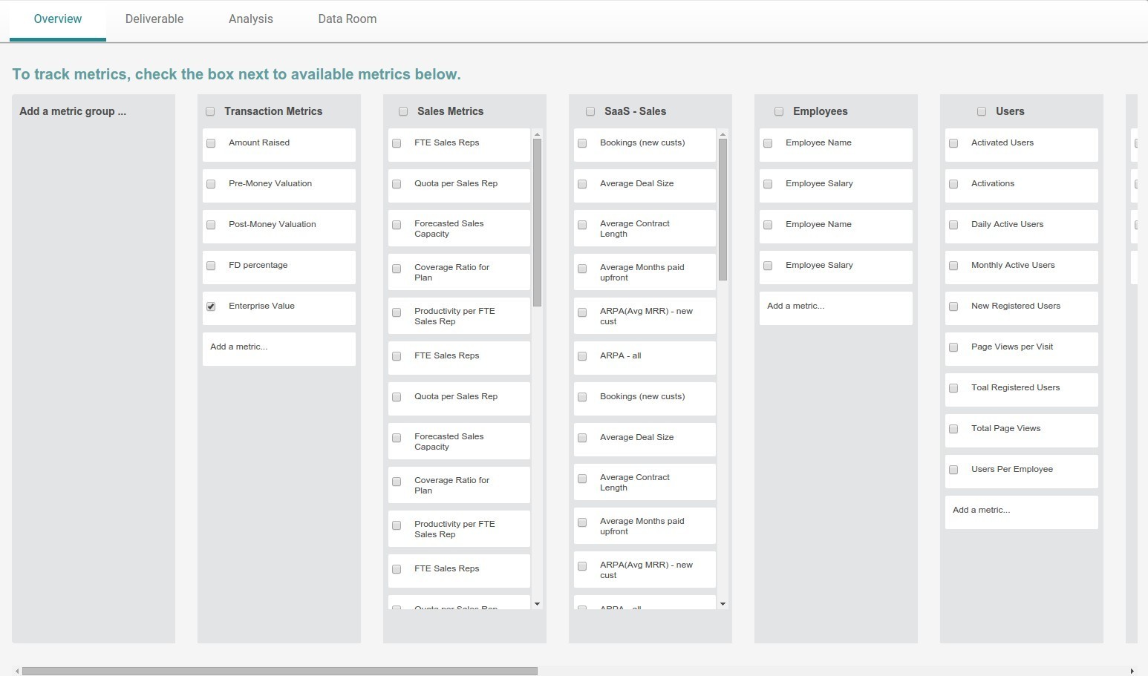Image resolution: width=1148 pixels, height=676 pixels.
Task: Tick the Daily Active Users checkbox
Action: pos(953,225)
